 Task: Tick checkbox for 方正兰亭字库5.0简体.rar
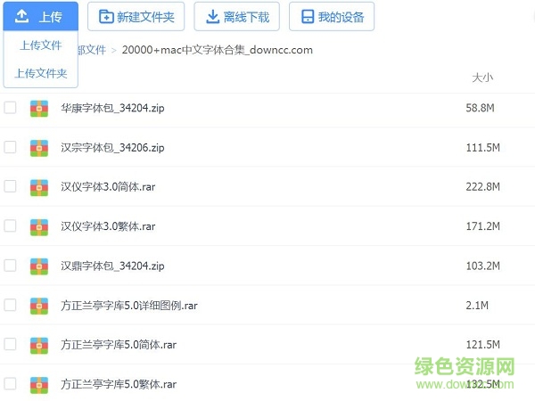tap(10, 344)
